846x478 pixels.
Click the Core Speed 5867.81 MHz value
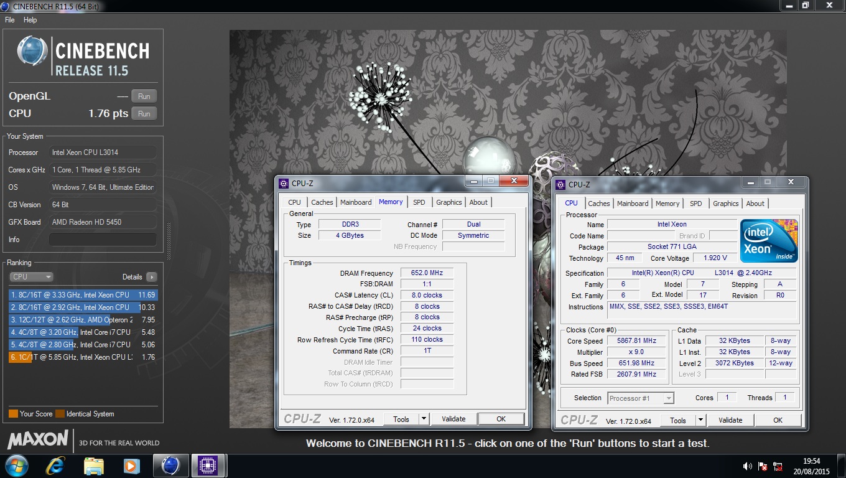click(638, 341)
